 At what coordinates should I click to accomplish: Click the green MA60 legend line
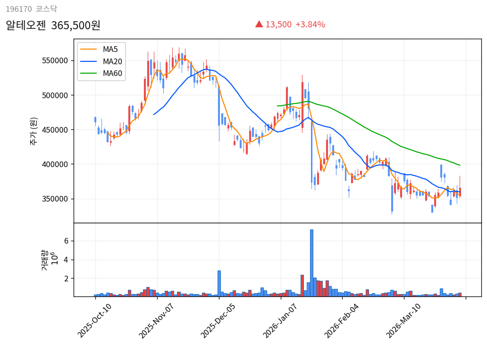(x=88, y=73)
